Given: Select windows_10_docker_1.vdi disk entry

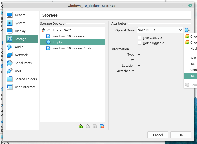Looking at the screenshot, I should pos(73,48).
